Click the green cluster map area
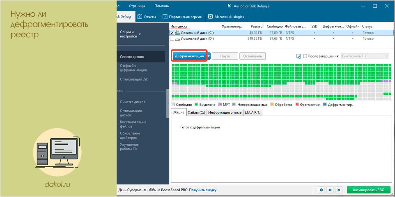The width and height of the screenshot is (395, 197). (281, 82)
